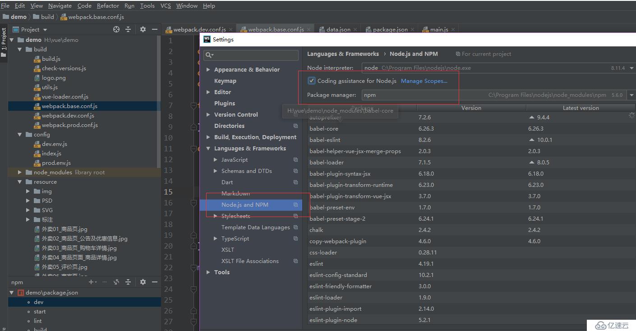Select Plugins in Settings tree

pyautogui.click(x=225, y=103)
